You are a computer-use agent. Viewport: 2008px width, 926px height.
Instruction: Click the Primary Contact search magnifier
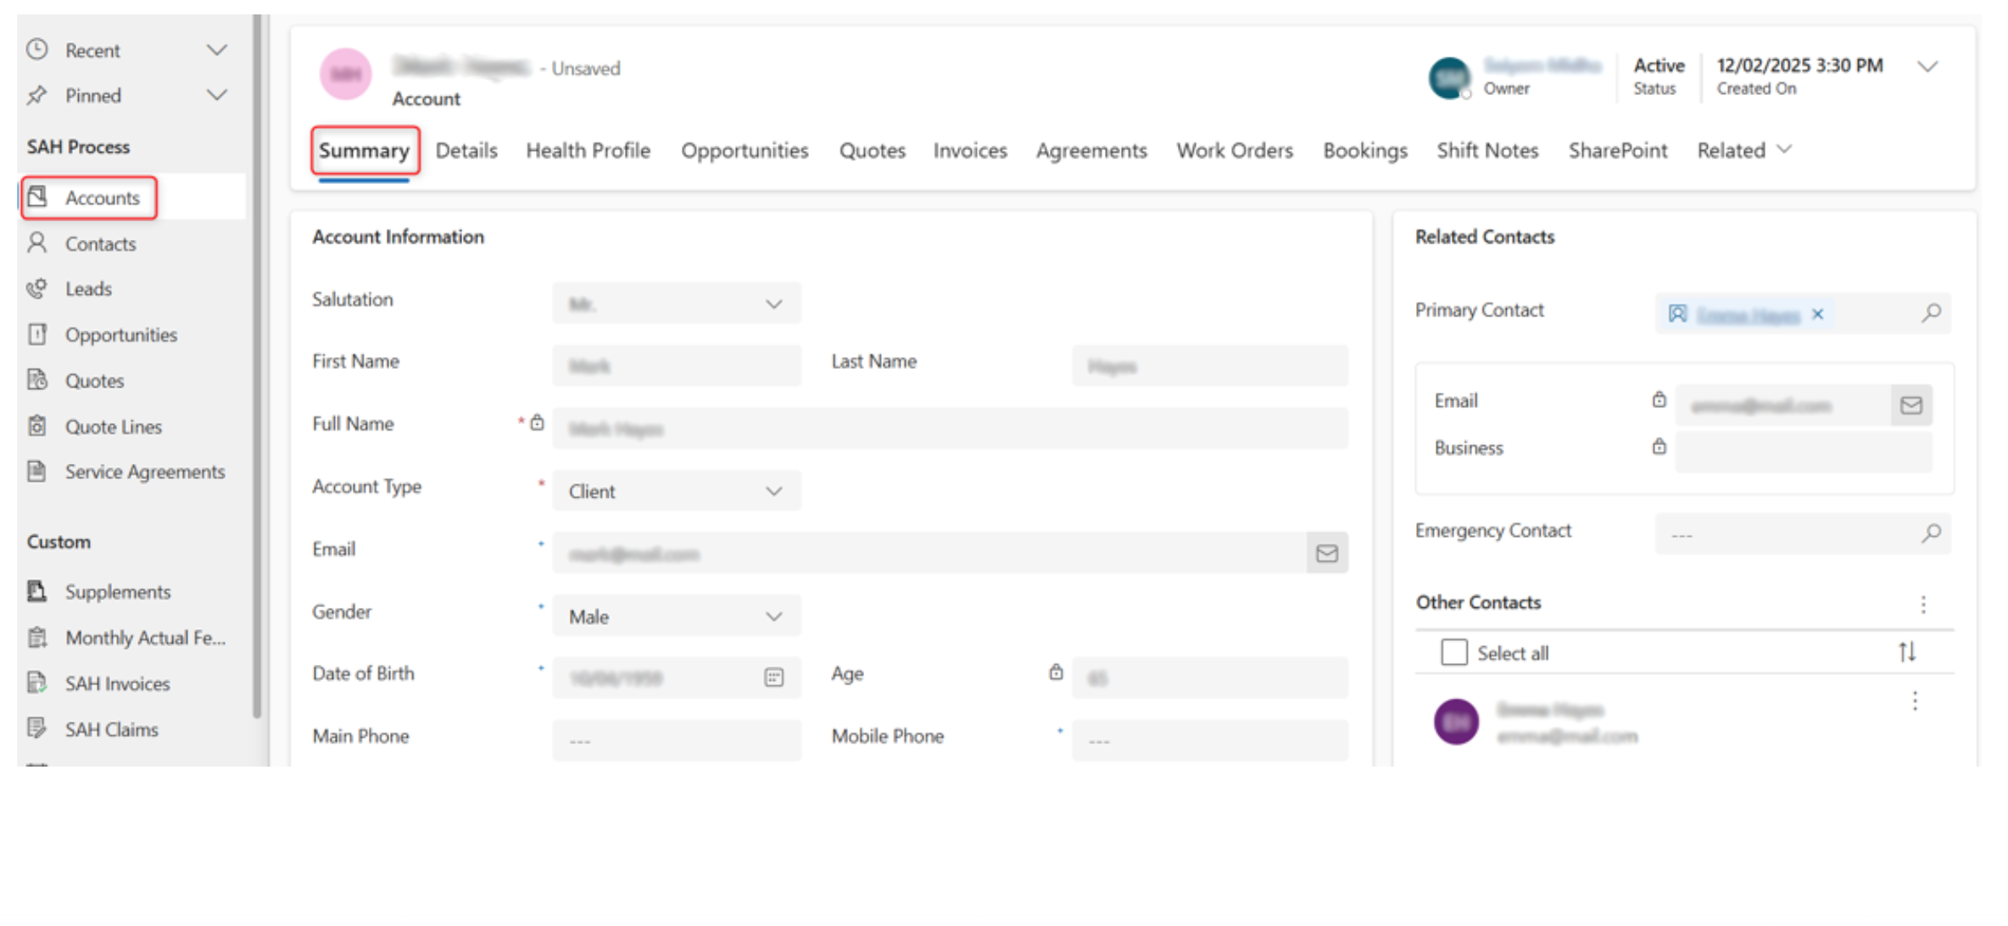[1931, 313]
